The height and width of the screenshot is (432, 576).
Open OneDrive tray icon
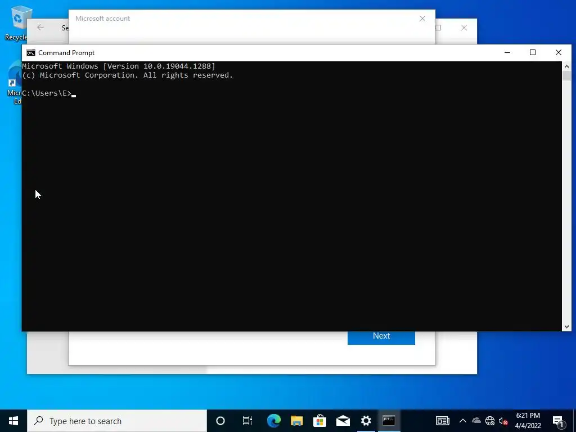(476, 421)
